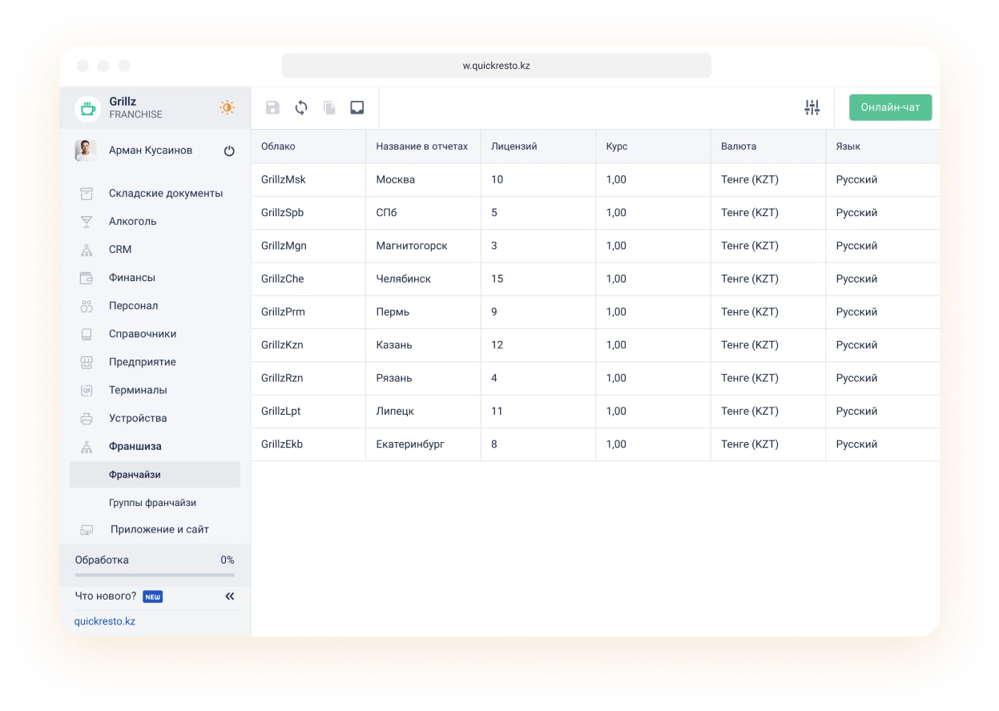Select Группы франчайзи submenu item
This screenshot has width=999, height=711.
click(152, 503)
